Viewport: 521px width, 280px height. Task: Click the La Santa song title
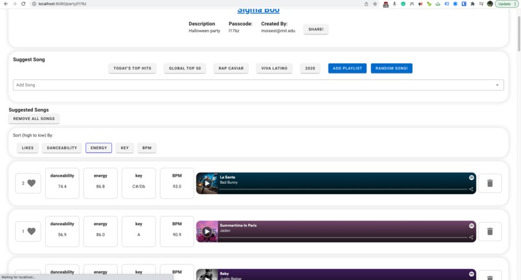pyautogui.click(x=228, y=177)
